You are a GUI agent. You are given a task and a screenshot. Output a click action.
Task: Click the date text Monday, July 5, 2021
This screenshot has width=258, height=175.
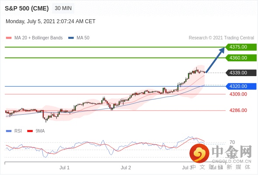pyautogui.click(x=31, y=21)
